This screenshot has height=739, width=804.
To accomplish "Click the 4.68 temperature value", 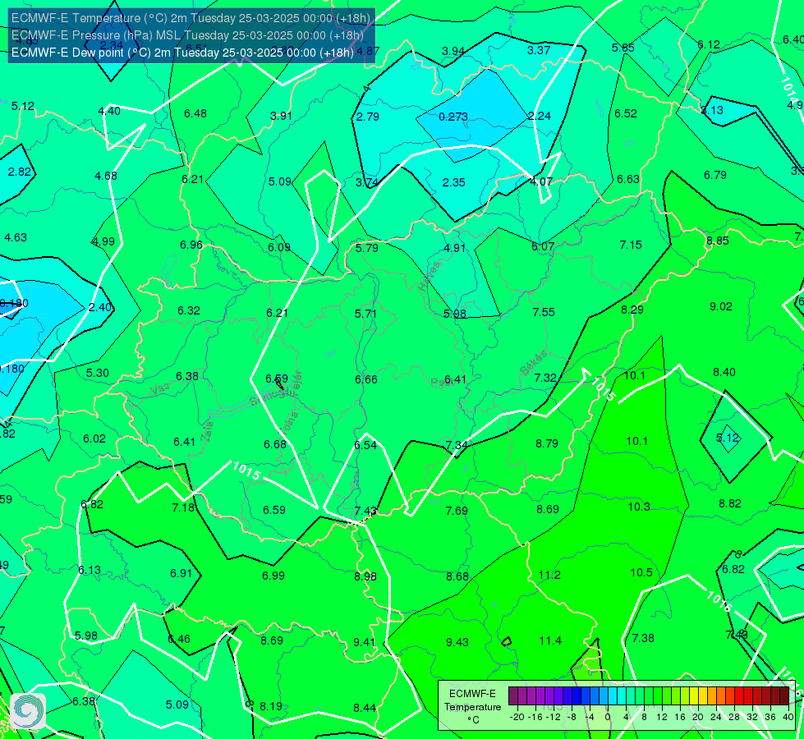I will coord(106,177).
